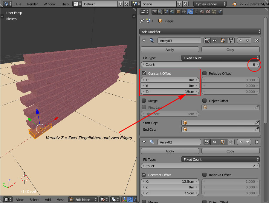
Task: Collapse the Array02 modifier panel
Action: (144, 142)
